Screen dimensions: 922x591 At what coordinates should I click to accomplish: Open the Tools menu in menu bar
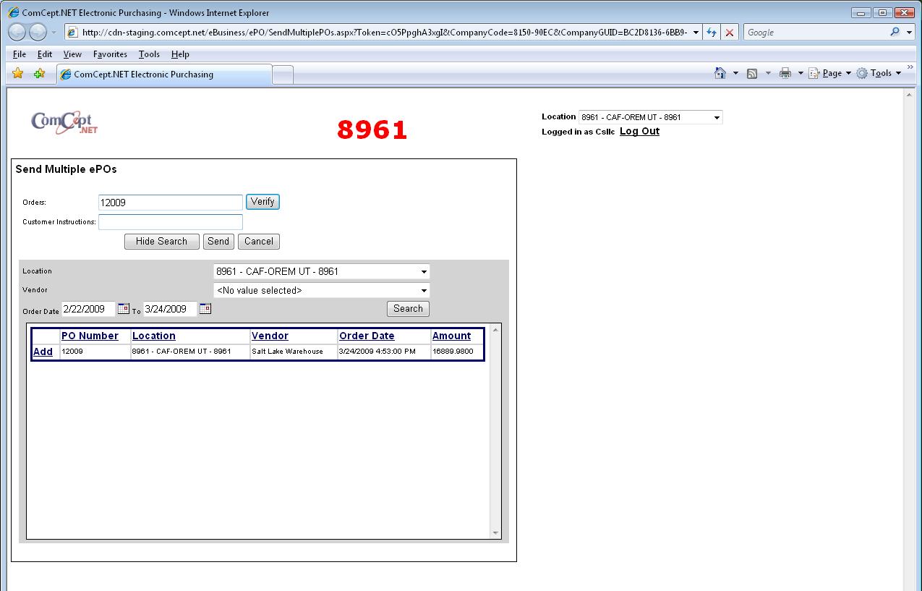149,54
